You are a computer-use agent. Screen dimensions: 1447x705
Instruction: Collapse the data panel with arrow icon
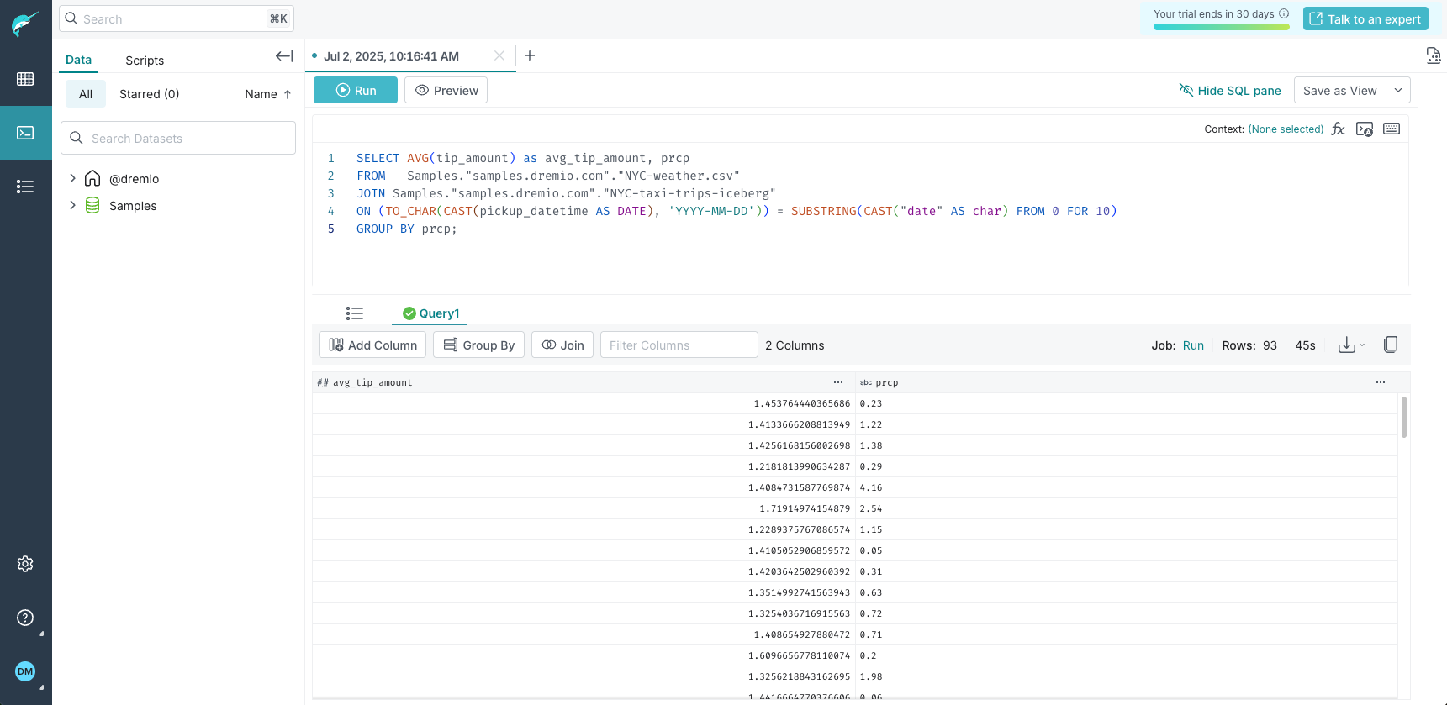click(x=284, y=56)
